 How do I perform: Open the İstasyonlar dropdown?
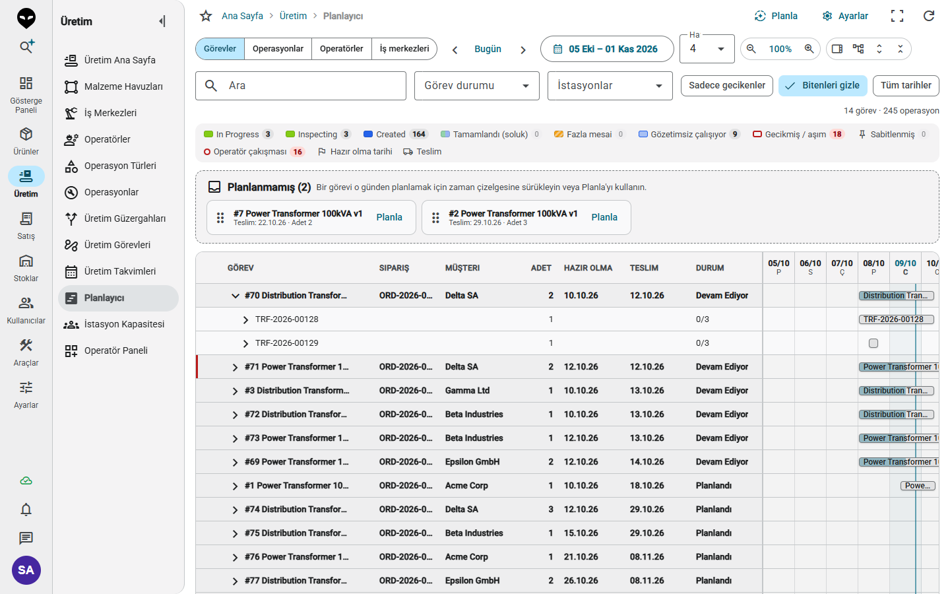(x=610, y=86)
